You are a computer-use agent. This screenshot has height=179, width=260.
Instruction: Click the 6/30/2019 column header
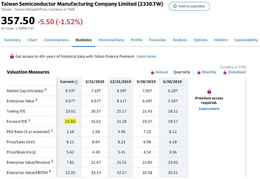pyautogui.click(x=172, y=82)
